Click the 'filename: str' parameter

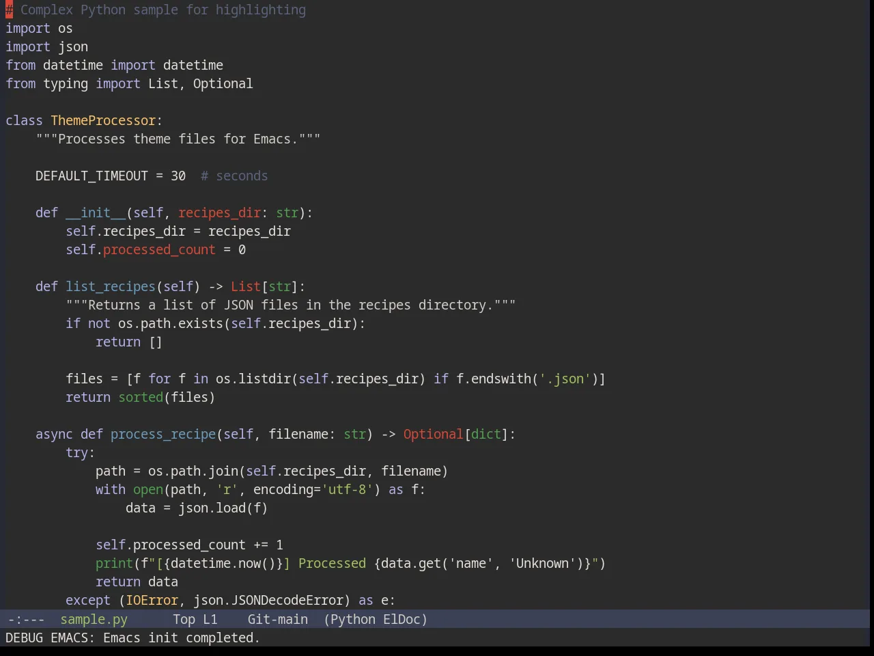[317, 434]
